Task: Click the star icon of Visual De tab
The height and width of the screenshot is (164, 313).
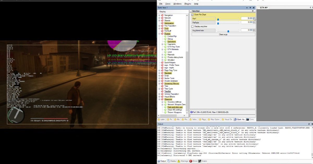Action: [223, 119]
